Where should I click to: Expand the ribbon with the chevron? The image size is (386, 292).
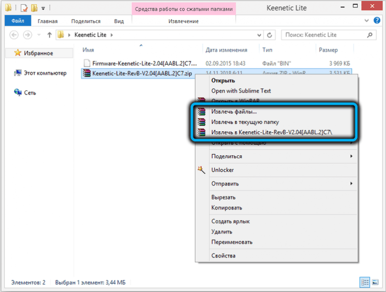pos(367,21)
